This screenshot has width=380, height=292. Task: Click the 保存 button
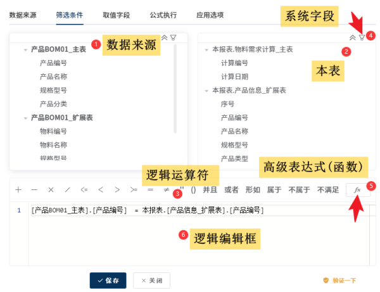point(108,281)
